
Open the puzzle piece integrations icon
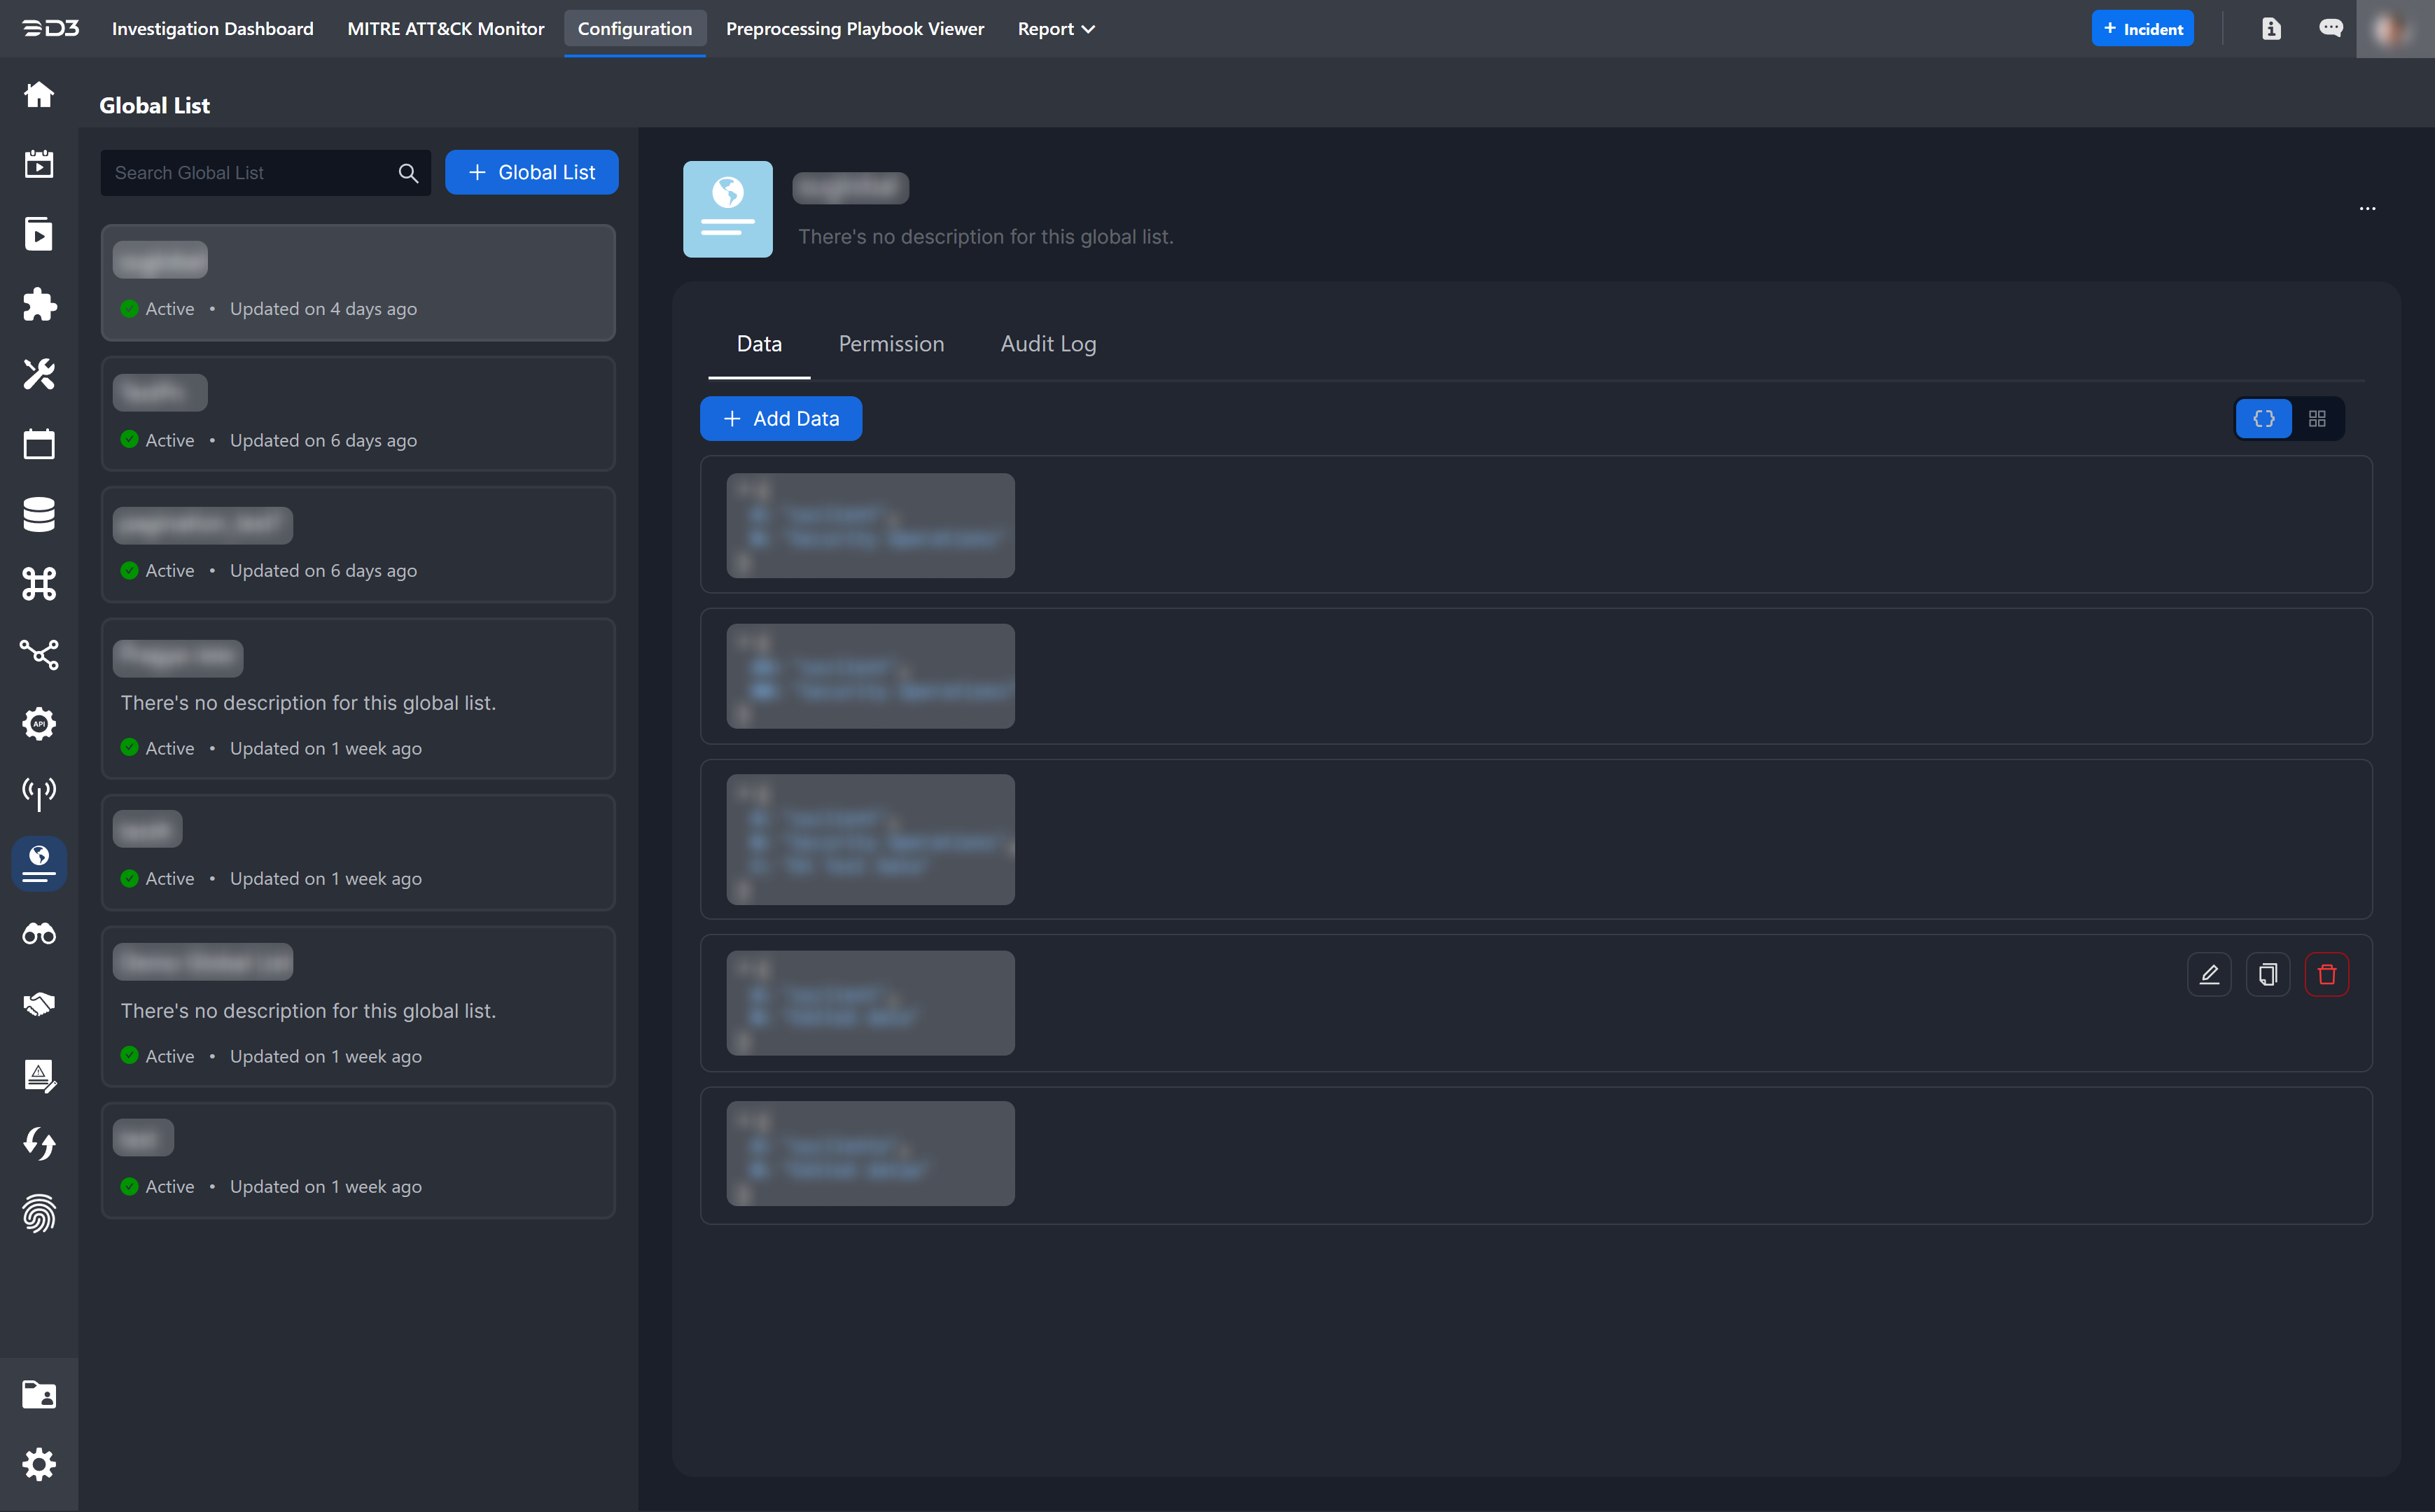click(39, 304)
